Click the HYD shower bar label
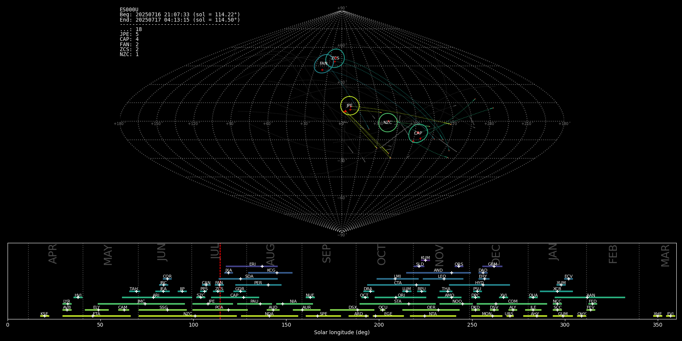682x341 pixels. click(x=479, y=283)
